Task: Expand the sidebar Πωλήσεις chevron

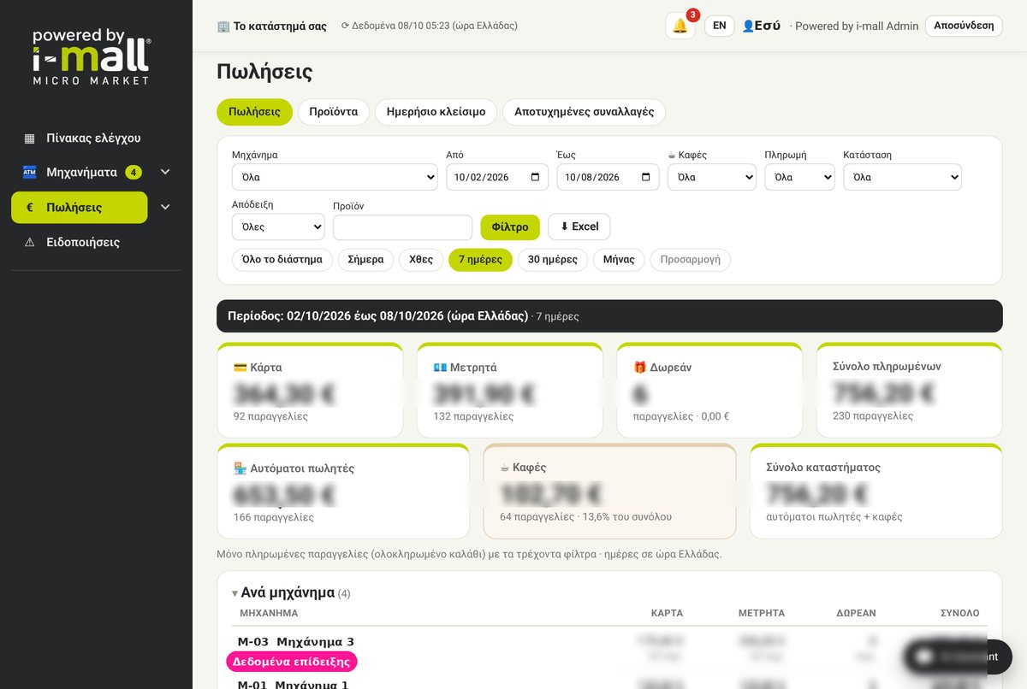Action: [x=165, y=207]
